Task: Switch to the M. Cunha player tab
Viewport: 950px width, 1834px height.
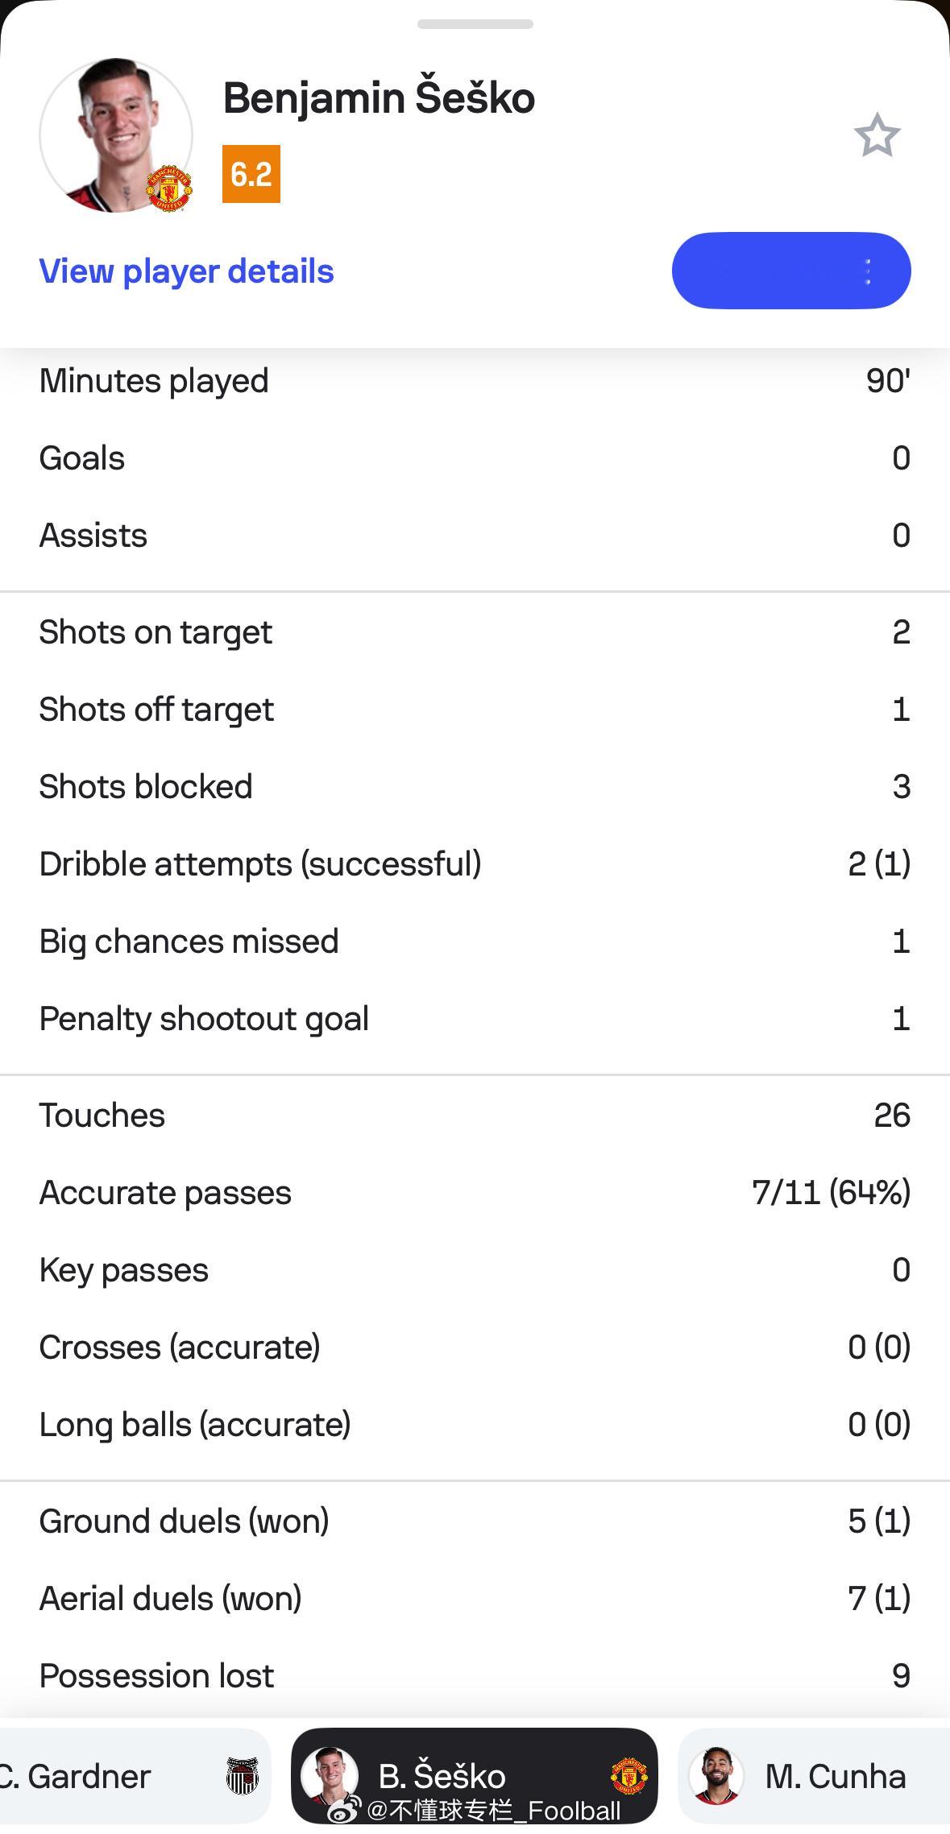Action: [x=814, y=1775]
